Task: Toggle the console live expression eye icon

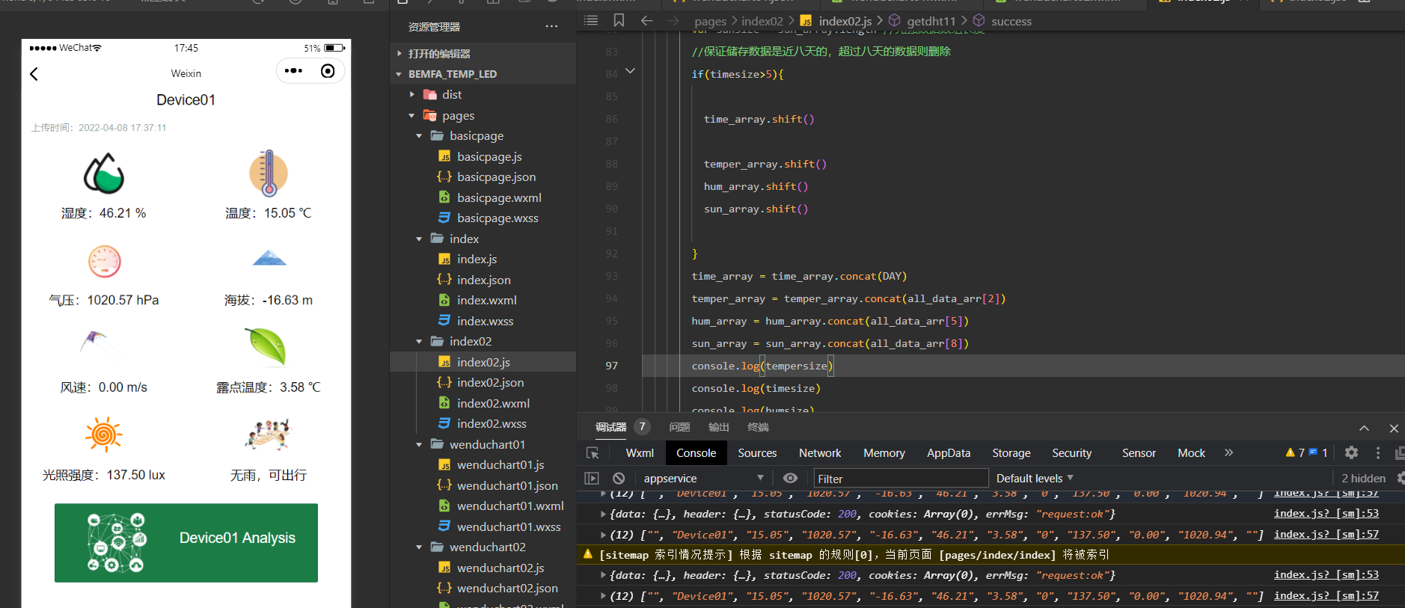Action: [790, 479]
